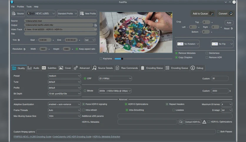Click the artist video preview thumbnail
This screenshot has width=246, height=142.
136,32
